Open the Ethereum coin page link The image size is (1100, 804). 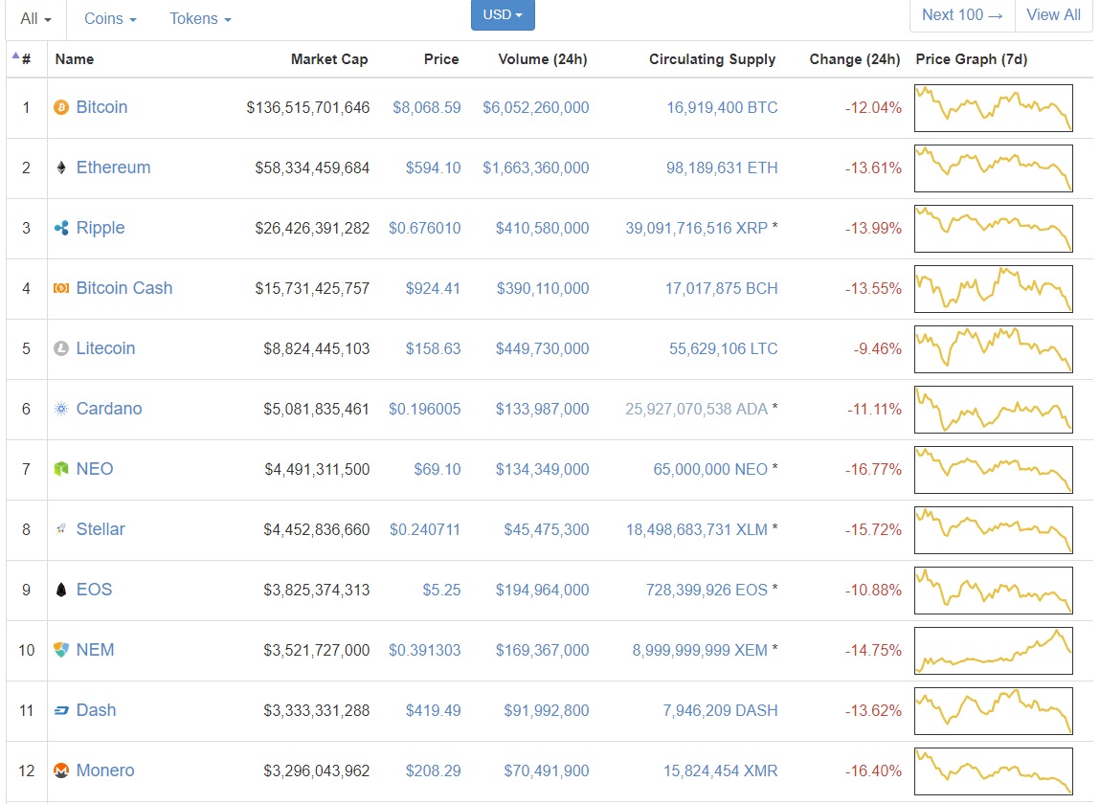[113, 167]
